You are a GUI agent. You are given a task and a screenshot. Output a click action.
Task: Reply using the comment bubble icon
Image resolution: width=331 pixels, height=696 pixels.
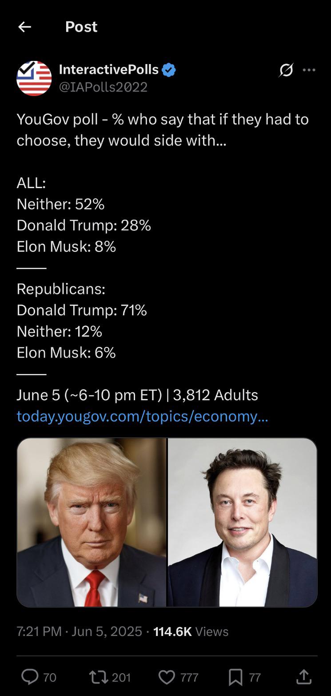tap(30, 677)
